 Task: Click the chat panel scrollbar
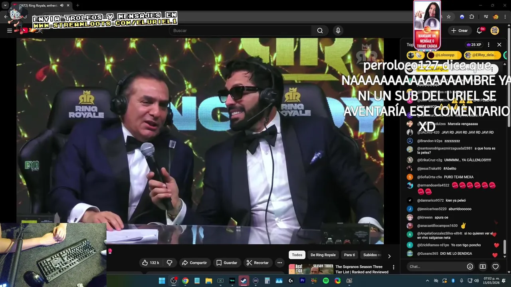click(505, 247)
